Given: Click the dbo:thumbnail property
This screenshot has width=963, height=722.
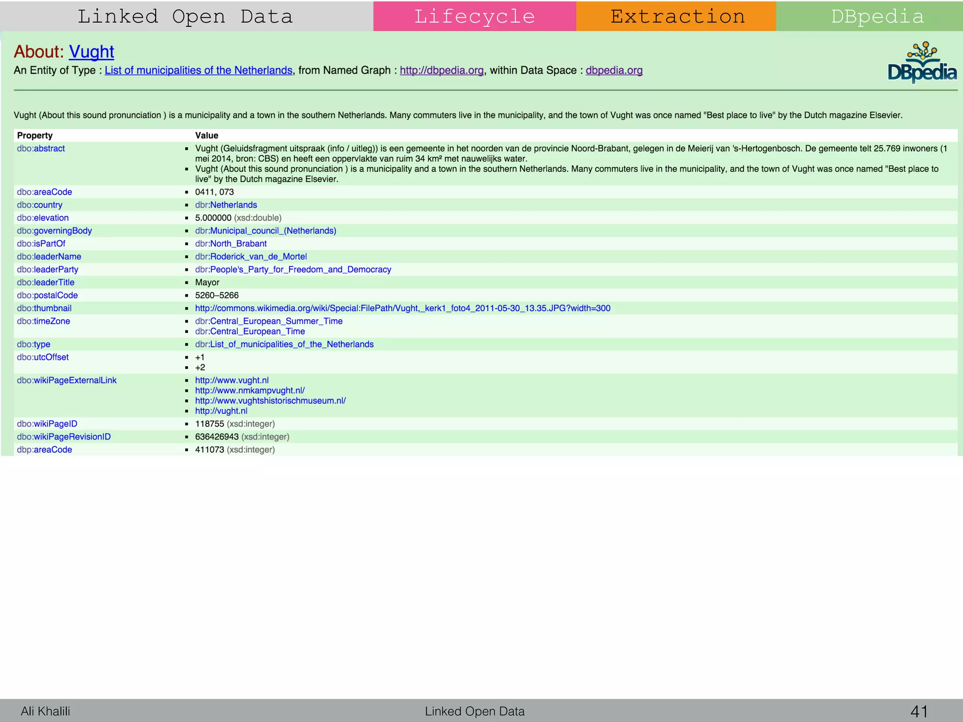Looking at the screenshot, I should (44, 308).
